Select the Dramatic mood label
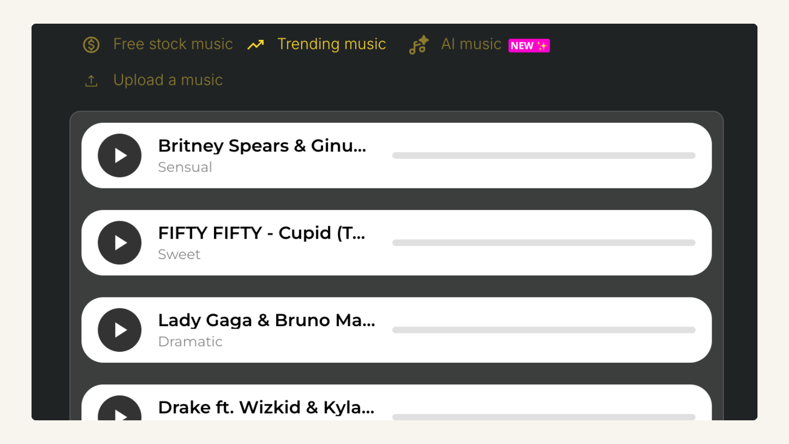Viewport: 789px width, 444px height. click(x=190, y=342)
